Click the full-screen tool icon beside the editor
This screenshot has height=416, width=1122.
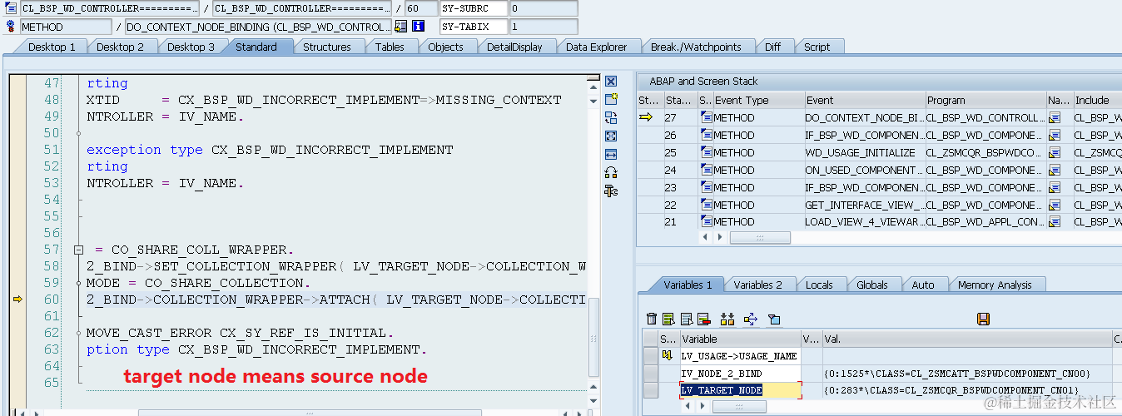pyautogui.click(x=611, y=136)
